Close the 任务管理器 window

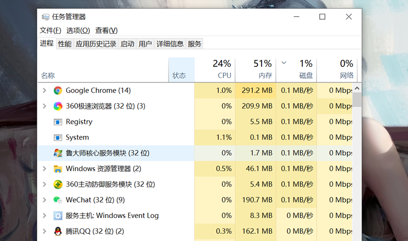click(x=349, y=17)
